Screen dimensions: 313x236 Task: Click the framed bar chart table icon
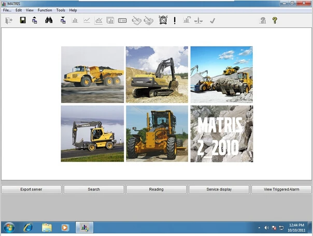click(x=110, y=20)
